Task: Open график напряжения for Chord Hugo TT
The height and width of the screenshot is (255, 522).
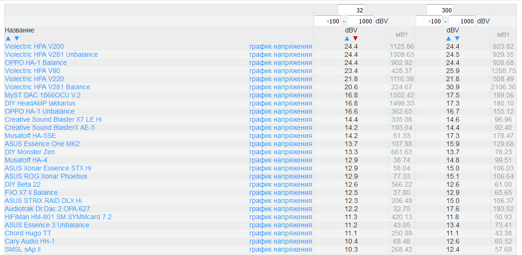Action: click(x=281, y=233)
